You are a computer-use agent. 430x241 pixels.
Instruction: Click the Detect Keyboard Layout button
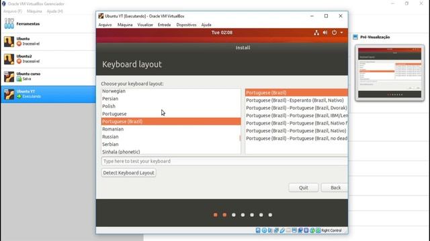tap(128, 173)
